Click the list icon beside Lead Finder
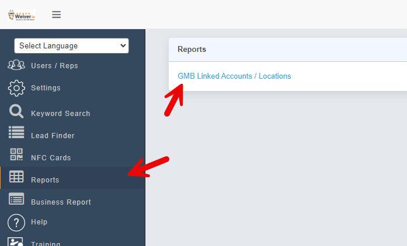This screenshot has width=407, height=246. pyautogui.click(x=16, y=133)
